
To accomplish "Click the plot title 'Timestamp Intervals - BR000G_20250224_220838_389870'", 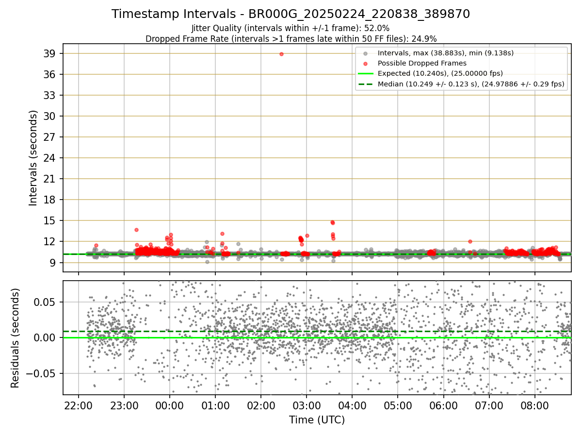I will (x=291, y=14).
